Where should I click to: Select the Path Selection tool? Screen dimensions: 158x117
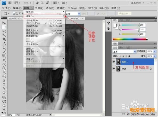coord(4,89)
